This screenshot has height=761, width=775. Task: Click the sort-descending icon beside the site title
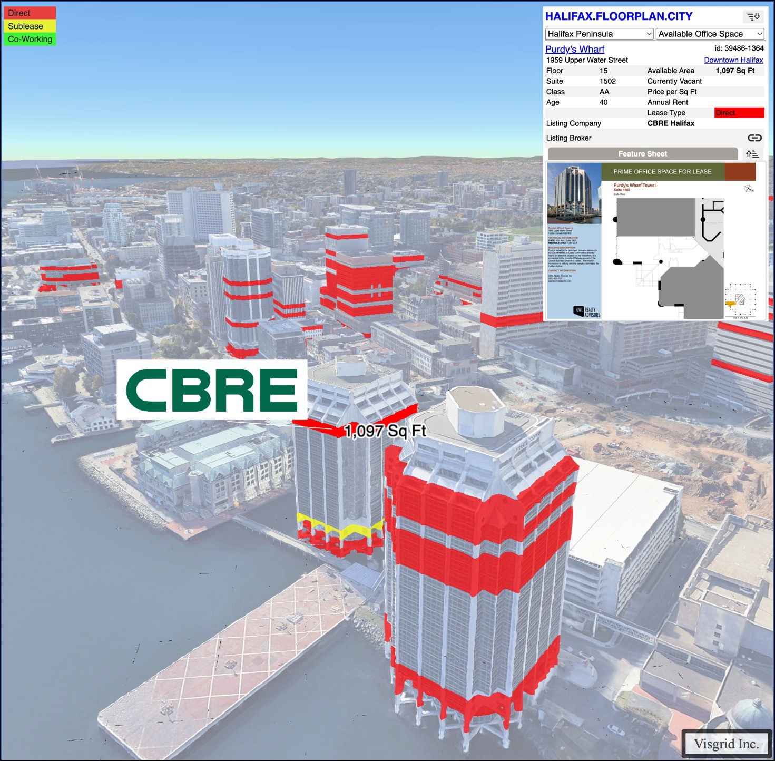click(752, 16)
